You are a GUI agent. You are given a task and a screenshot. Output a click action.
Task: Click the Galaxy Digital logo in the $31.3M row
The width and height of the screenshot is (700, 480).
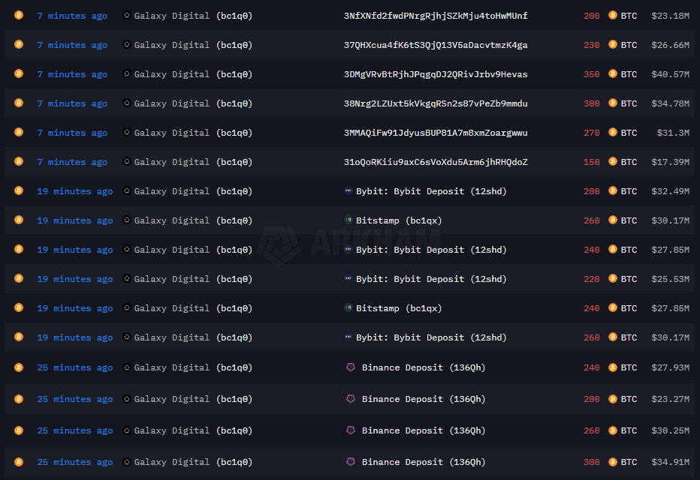[127, 132]
